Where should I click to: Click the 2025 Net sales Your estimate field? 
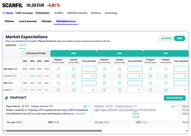[89, 69]
